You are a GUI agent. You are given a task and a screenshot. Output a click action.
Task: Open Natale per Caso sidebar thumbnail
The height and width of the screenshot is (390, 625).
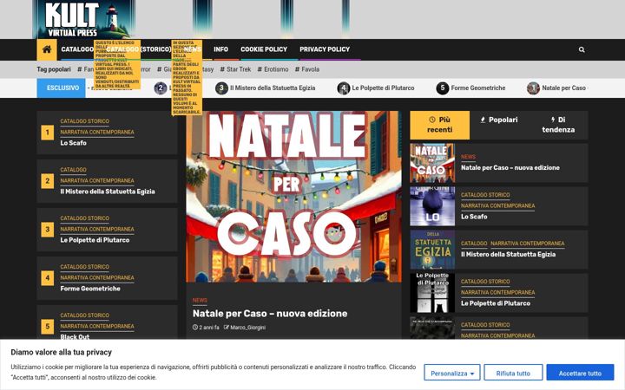coord(432,163)
